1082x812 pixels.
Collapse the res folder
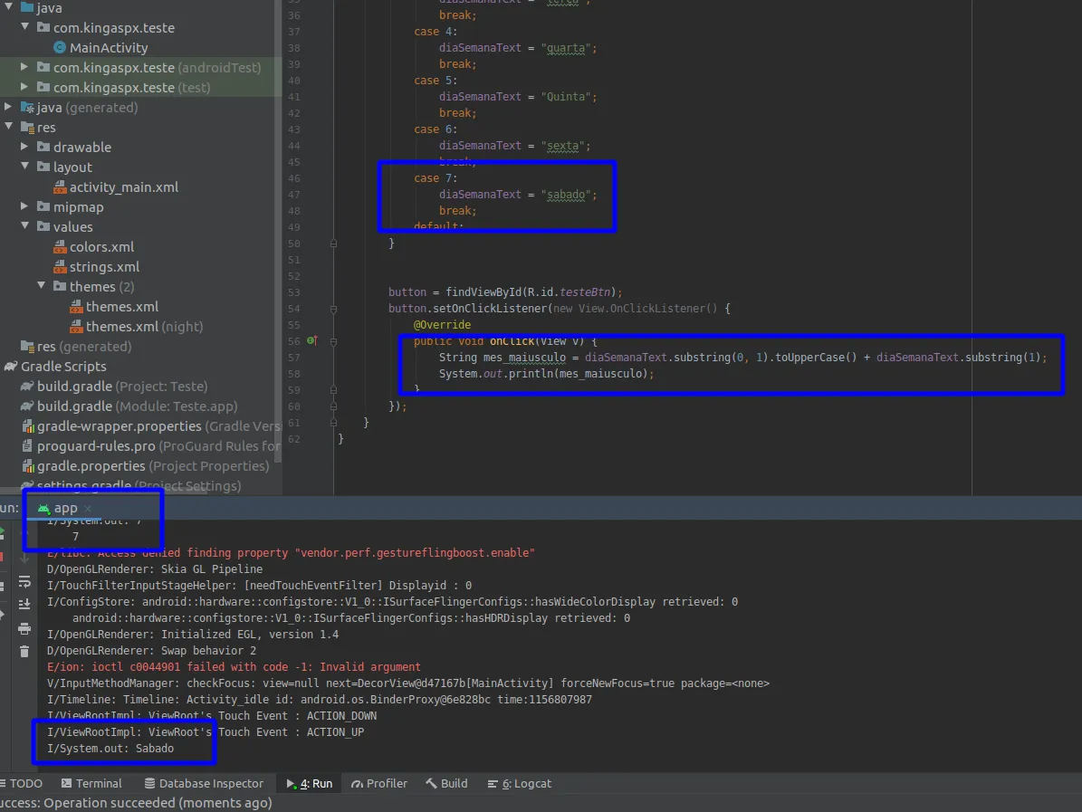[9, 128]
